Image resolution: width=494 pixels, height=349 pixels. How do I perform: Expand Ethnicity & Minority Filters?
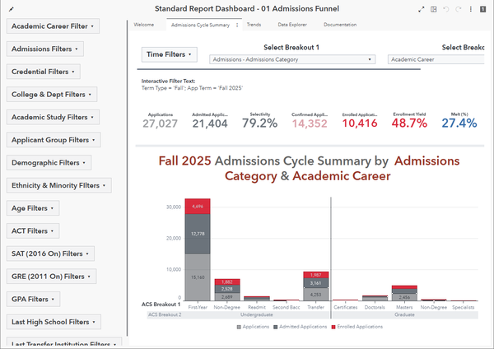pyautogui.click(x=59, y=185)
